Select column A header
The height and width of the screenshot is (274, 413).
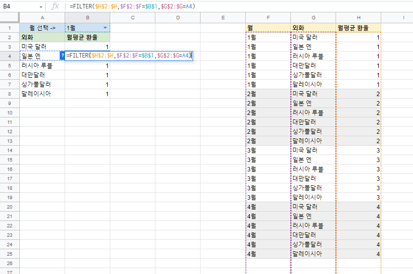(42, 18)
